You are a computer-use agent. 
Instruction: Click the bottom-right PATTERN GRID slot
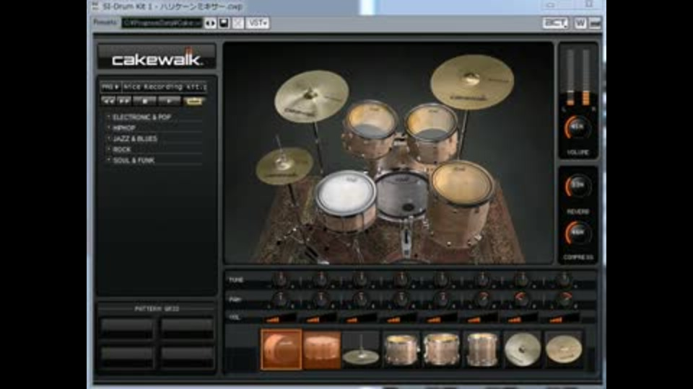pos(187,357)
